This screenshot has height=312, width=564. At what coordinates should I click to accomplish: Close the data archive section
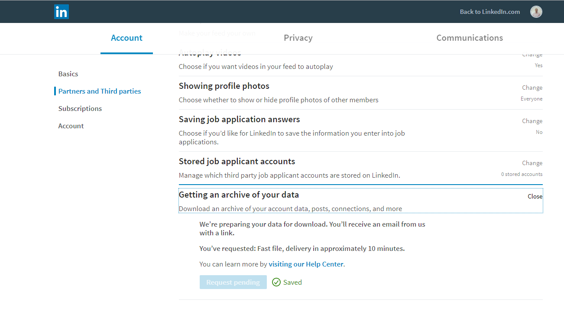pyautogui.click(x=535, y=197)
